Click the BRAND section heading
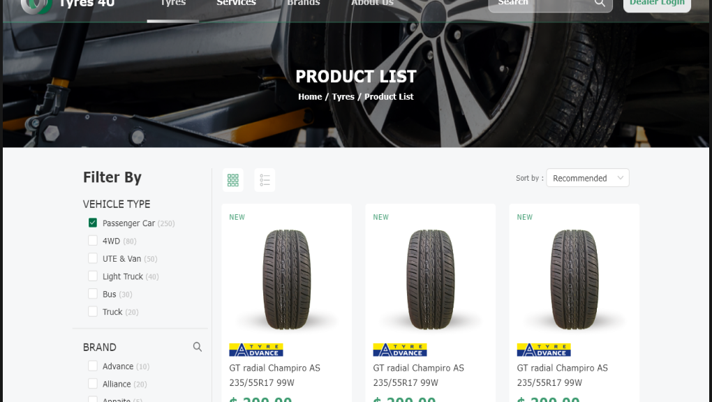 (100, 347)
